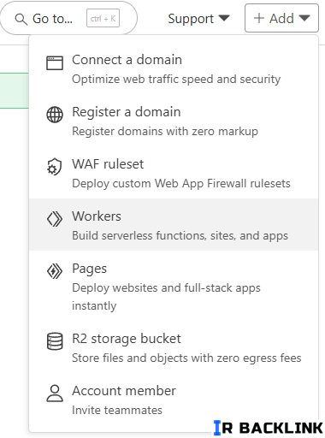Viewport: 325px width, 438px height.
Task: Click the Support dropdown arrow
Action: click(x=224, y=18)
